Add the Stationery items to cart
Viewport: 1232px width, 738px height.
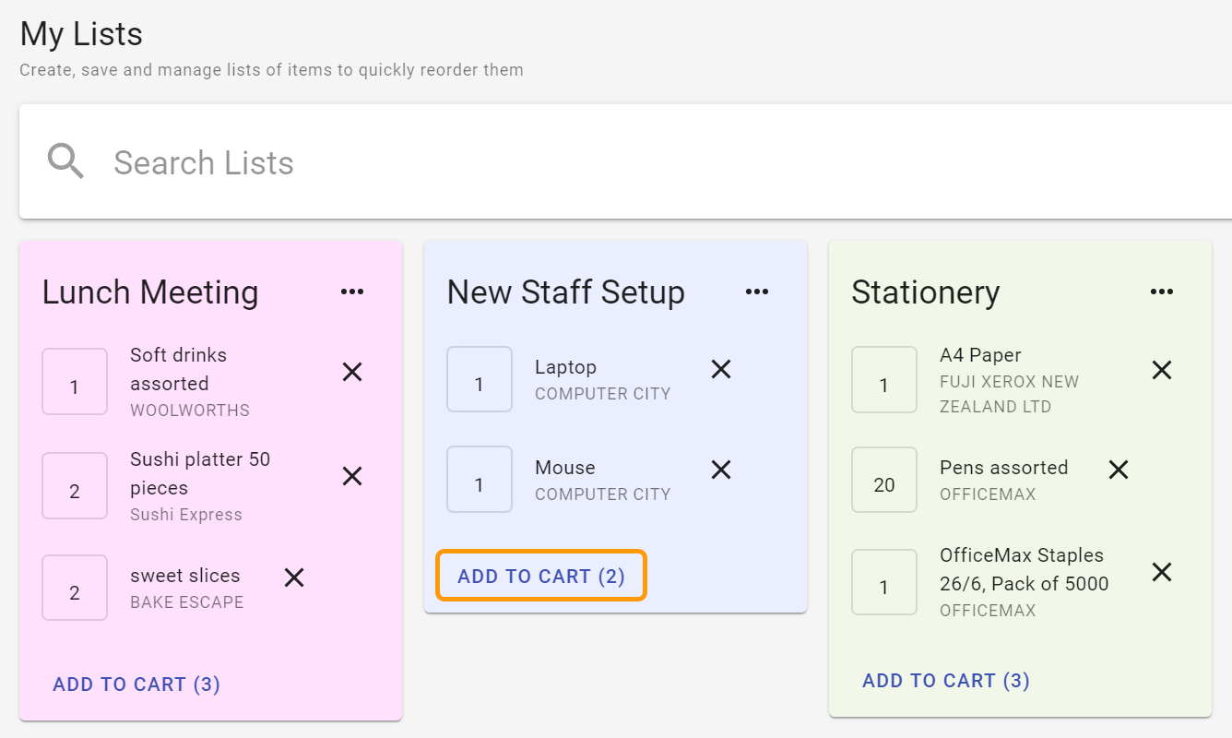click(x=945, y=680)
